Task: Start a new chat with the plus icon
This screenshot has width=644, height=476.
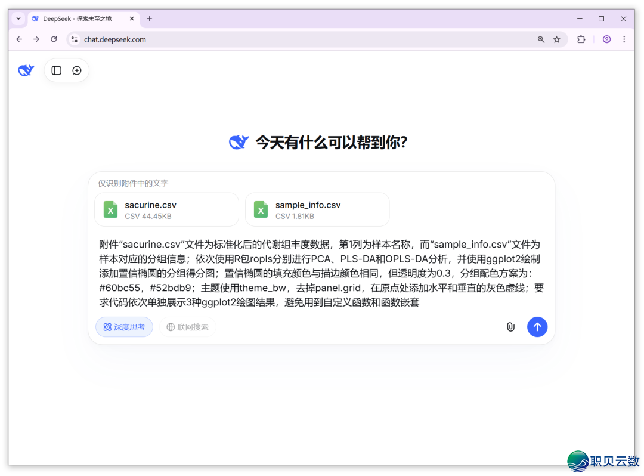Action: click(76, 70)
